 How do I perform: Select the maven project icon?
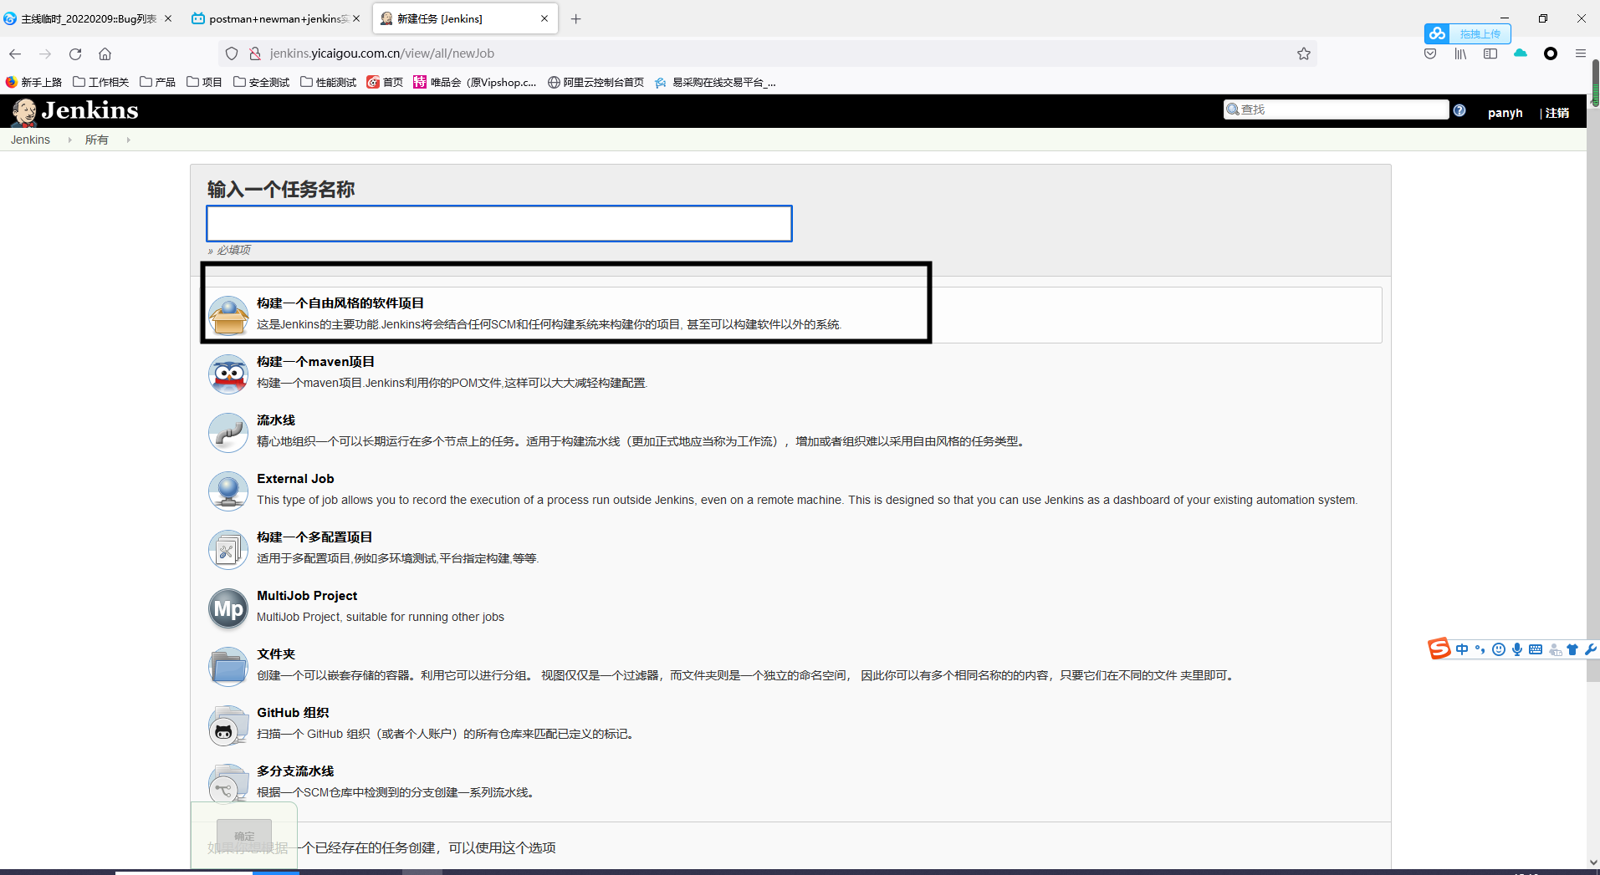coord(227,374)
